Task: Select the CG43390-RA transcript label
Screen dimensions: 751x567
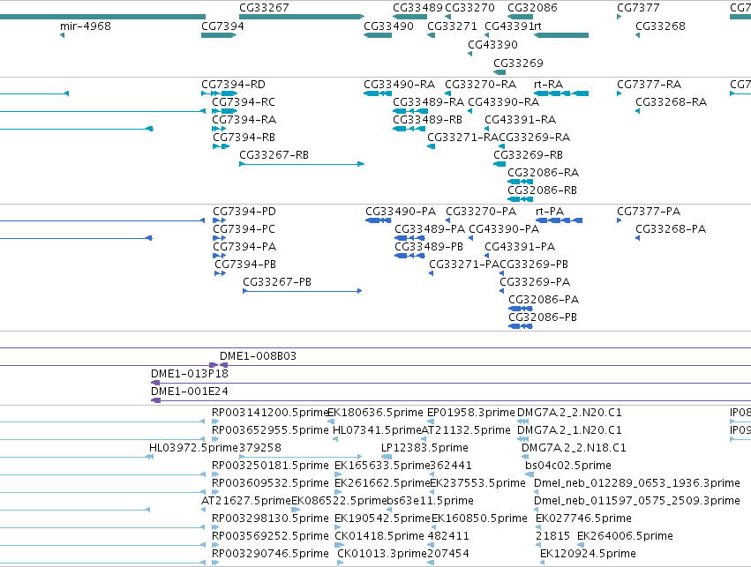Action: (x=503, y=102)
